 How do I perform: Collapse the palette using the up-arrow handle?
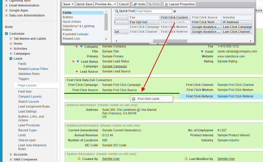[158, 44]
